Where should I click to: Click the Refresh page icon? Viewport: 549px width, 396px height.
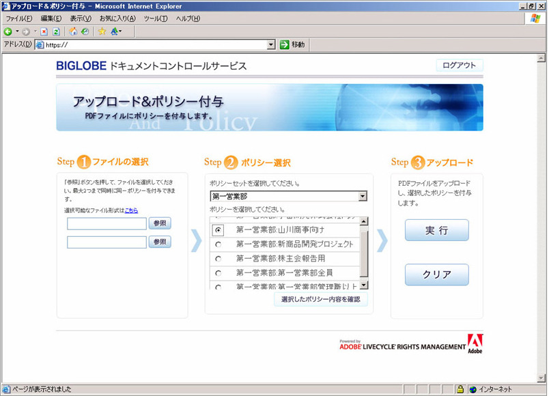(x=56, y=31)
